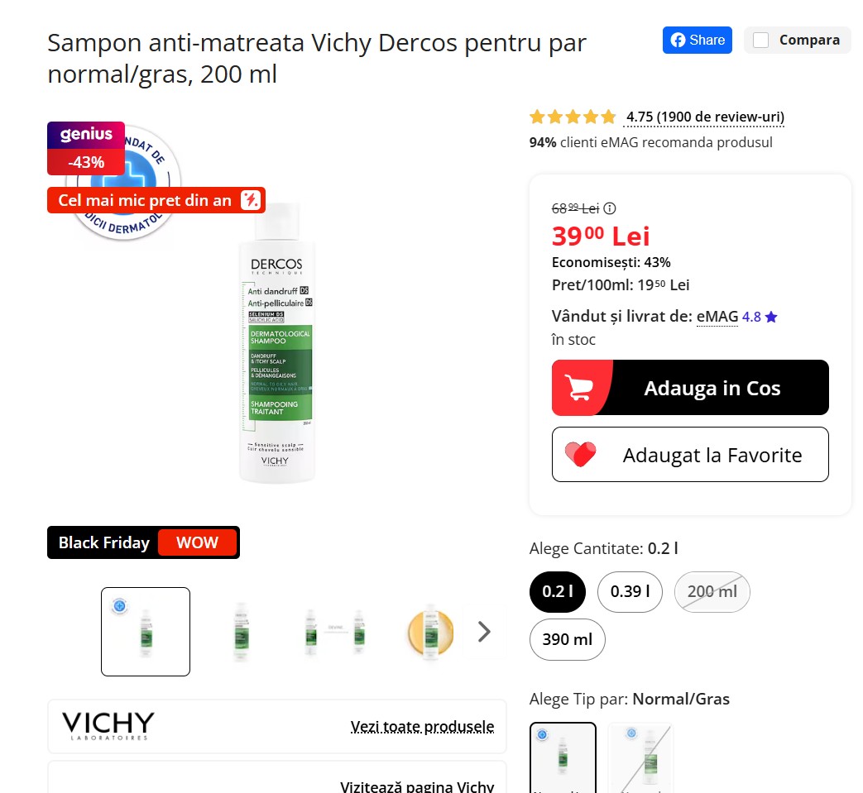863x793 pixels.
Task: Select the 0.2 l quantity option
Action: 558,592
